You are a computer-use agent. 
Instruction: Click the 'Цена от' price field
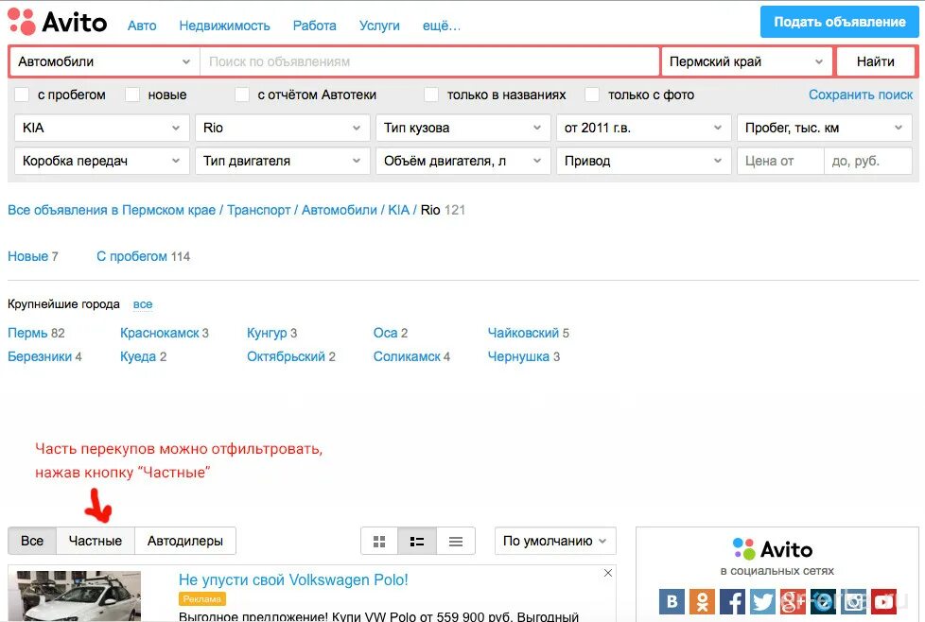(780, 161)
